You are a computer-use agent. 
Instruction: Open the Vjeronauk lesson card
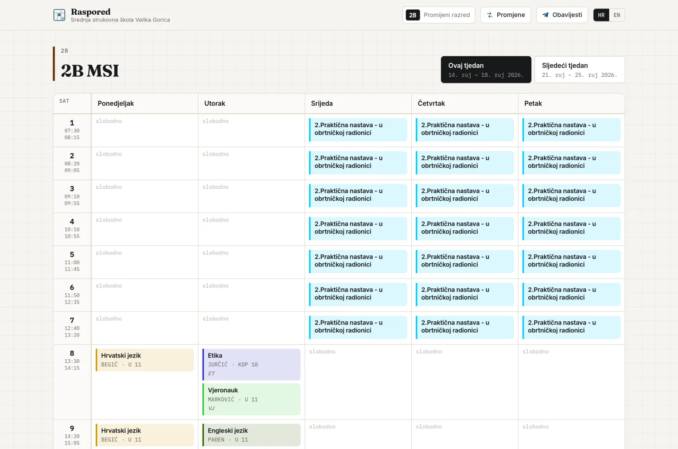(x=251, y=399)
